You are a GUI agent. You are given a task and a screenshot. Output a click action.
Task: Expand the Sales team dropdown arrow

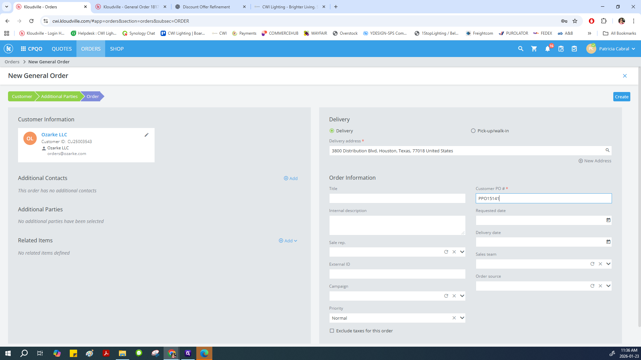tap(608, 264)
